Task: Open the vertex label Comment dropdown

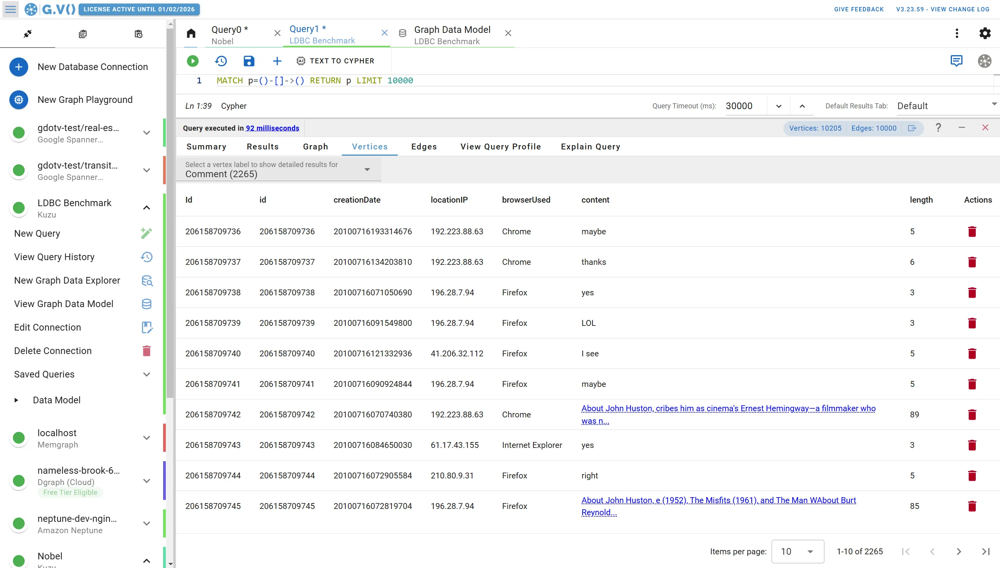Action: point(278,169)
